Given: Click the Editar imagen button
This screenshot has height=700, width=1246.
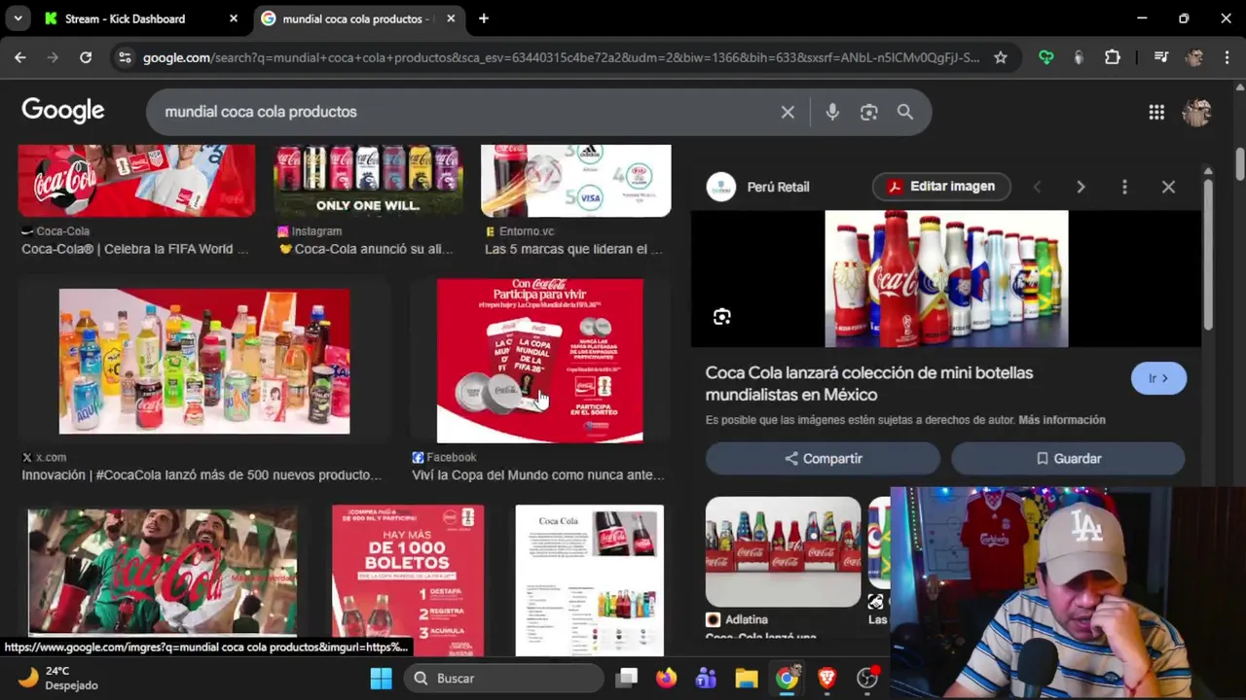Looking at the screenshot, I should tap(941, 187).
